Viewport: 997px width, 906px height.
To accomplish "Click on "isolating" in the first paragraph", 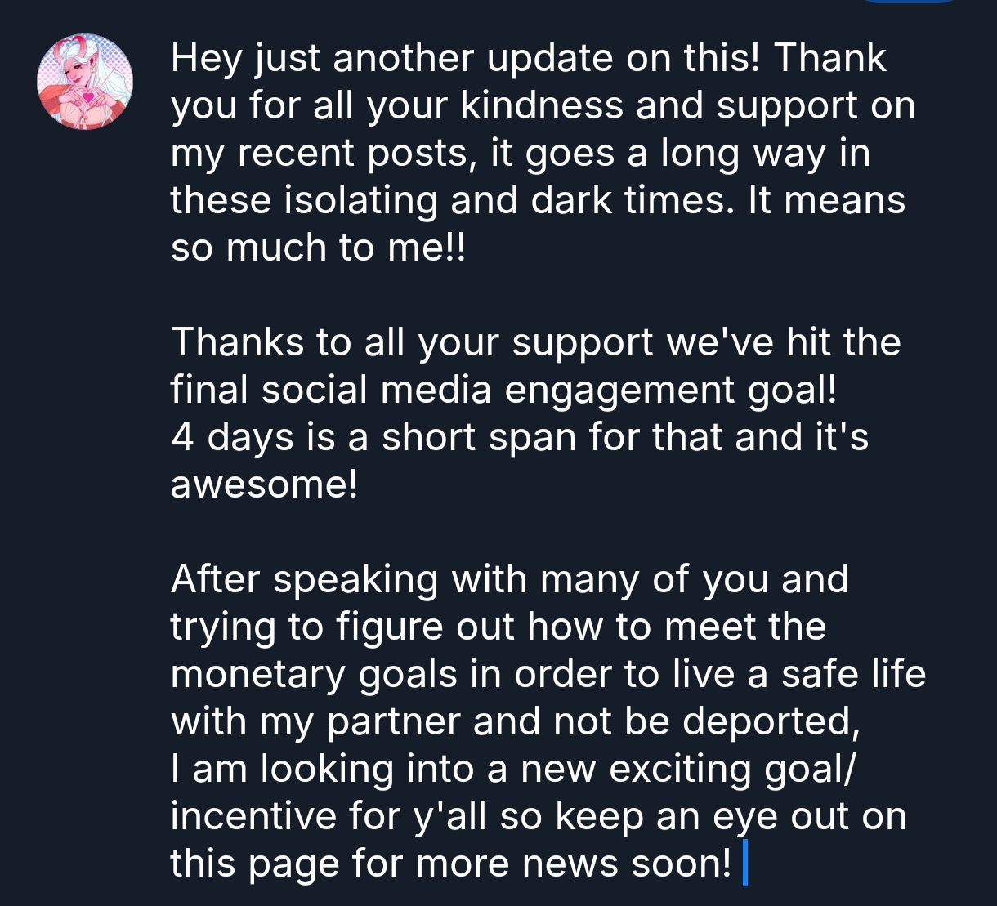I will [x=360, y=201].
